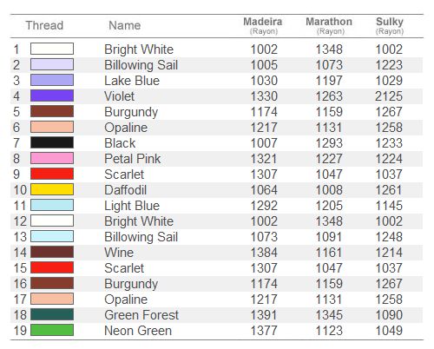Click the Lake Blue thread swatch
Screen dimensions: 434x349
[x=52, y=80]
